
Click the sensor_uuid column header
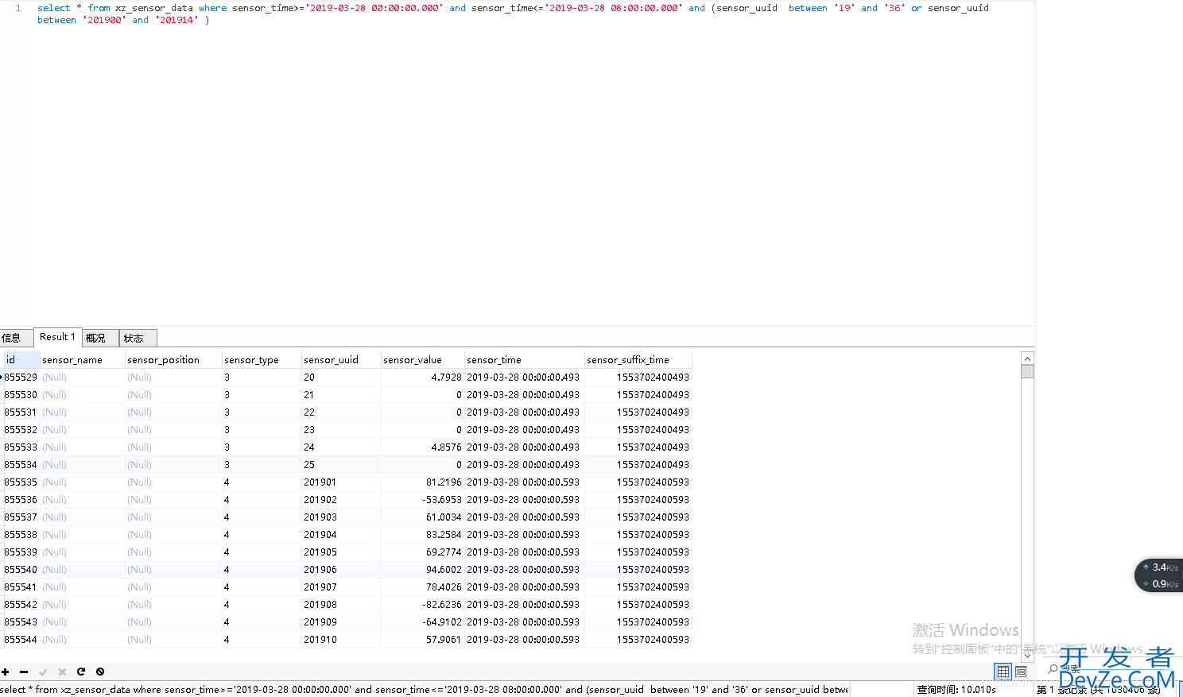[341, 359]
